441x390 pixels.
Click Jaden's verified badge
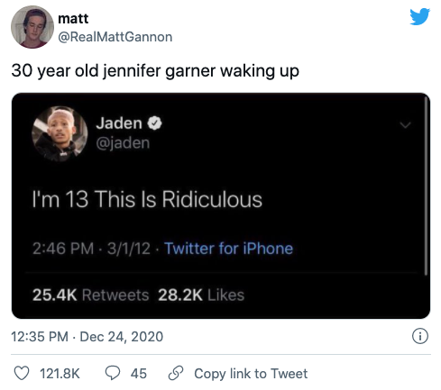pyautogui.click(x=154, y=123)
